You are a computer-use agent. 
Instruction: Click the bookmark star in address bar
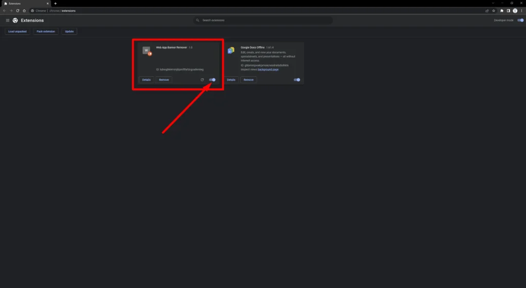coord(494,10)
